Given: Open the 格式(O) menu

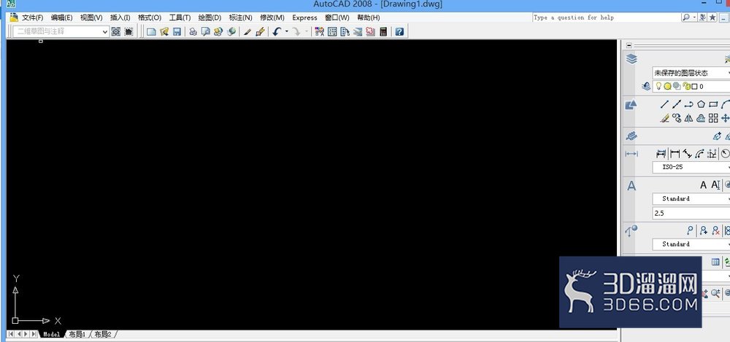Looking at the screenshot, I should coord(150,18).
